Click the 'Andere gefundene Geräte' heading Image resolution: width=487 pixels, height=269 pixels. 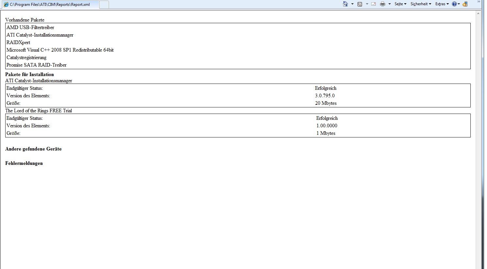coord(33,149)
